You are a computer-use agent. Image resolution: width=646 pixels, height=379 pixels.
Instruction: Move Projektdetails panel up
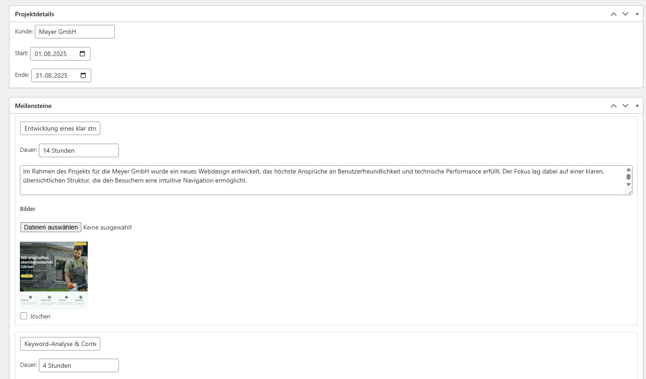(x=613, y=14)
